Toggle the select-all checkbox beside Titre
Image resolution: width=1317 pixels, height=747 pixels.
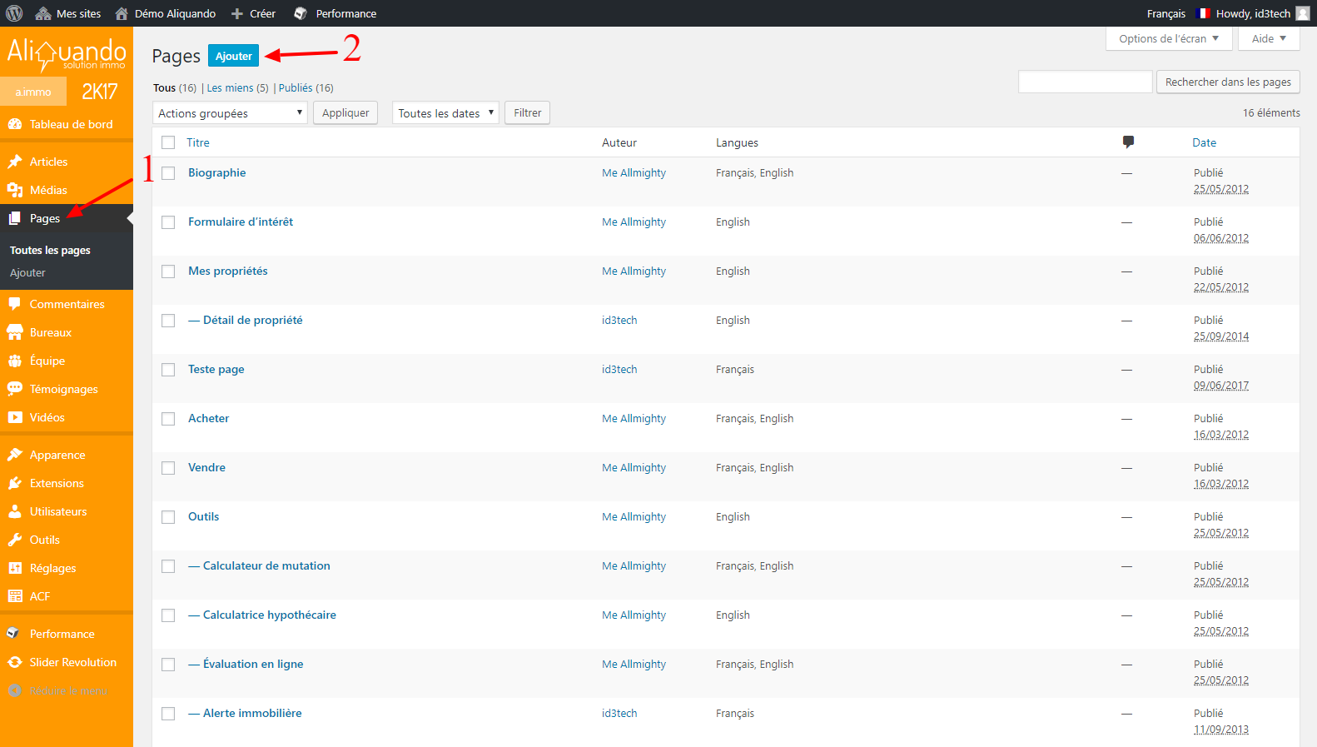tap(168, 142)
